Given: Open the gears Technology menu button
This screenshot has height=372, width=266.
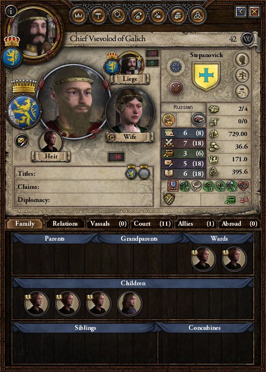Looking at the screenshot, I should pyautogui.click(x=118, y=15).
